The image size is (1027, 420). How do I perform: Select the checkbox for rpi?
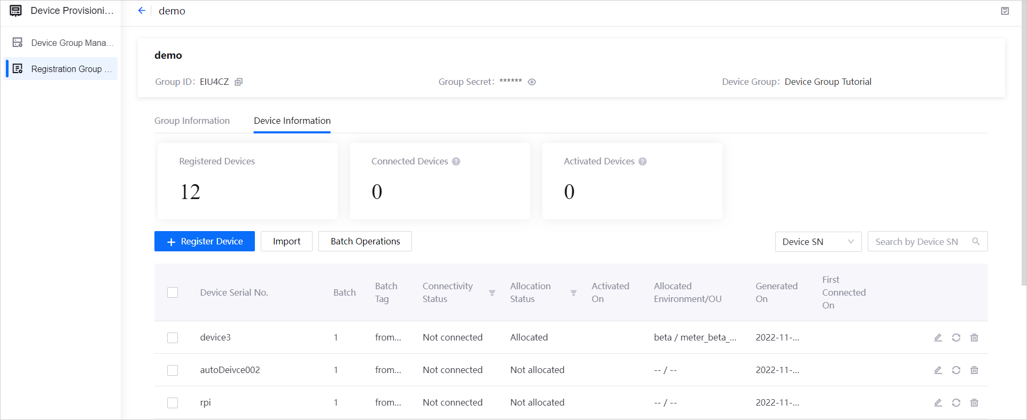tap(173, 403)
